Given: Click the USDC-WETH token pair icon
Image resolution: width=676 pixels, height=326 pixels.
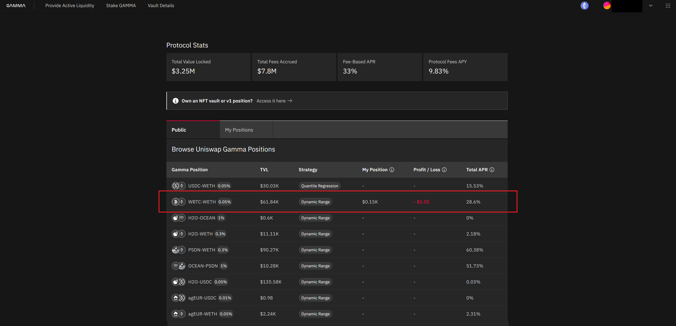Looking at the screenshot, I should click(x=178, y=186).
